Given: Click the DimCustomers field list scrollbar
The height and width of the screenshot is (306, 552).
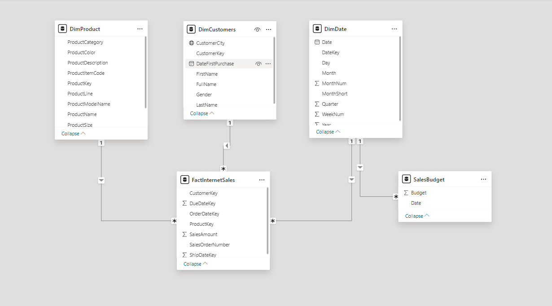Looking at the screenshot, I should [274, 70].
